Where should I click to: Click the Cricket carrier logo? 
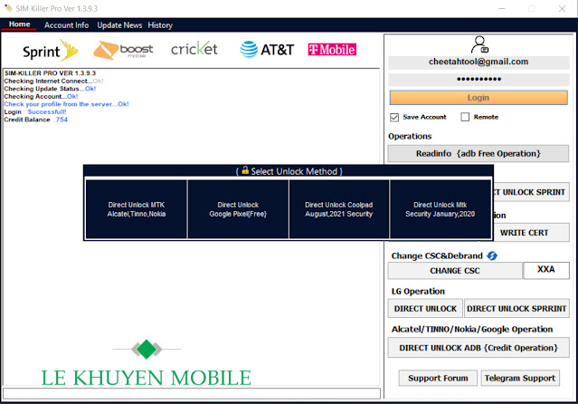pos(194,49)
